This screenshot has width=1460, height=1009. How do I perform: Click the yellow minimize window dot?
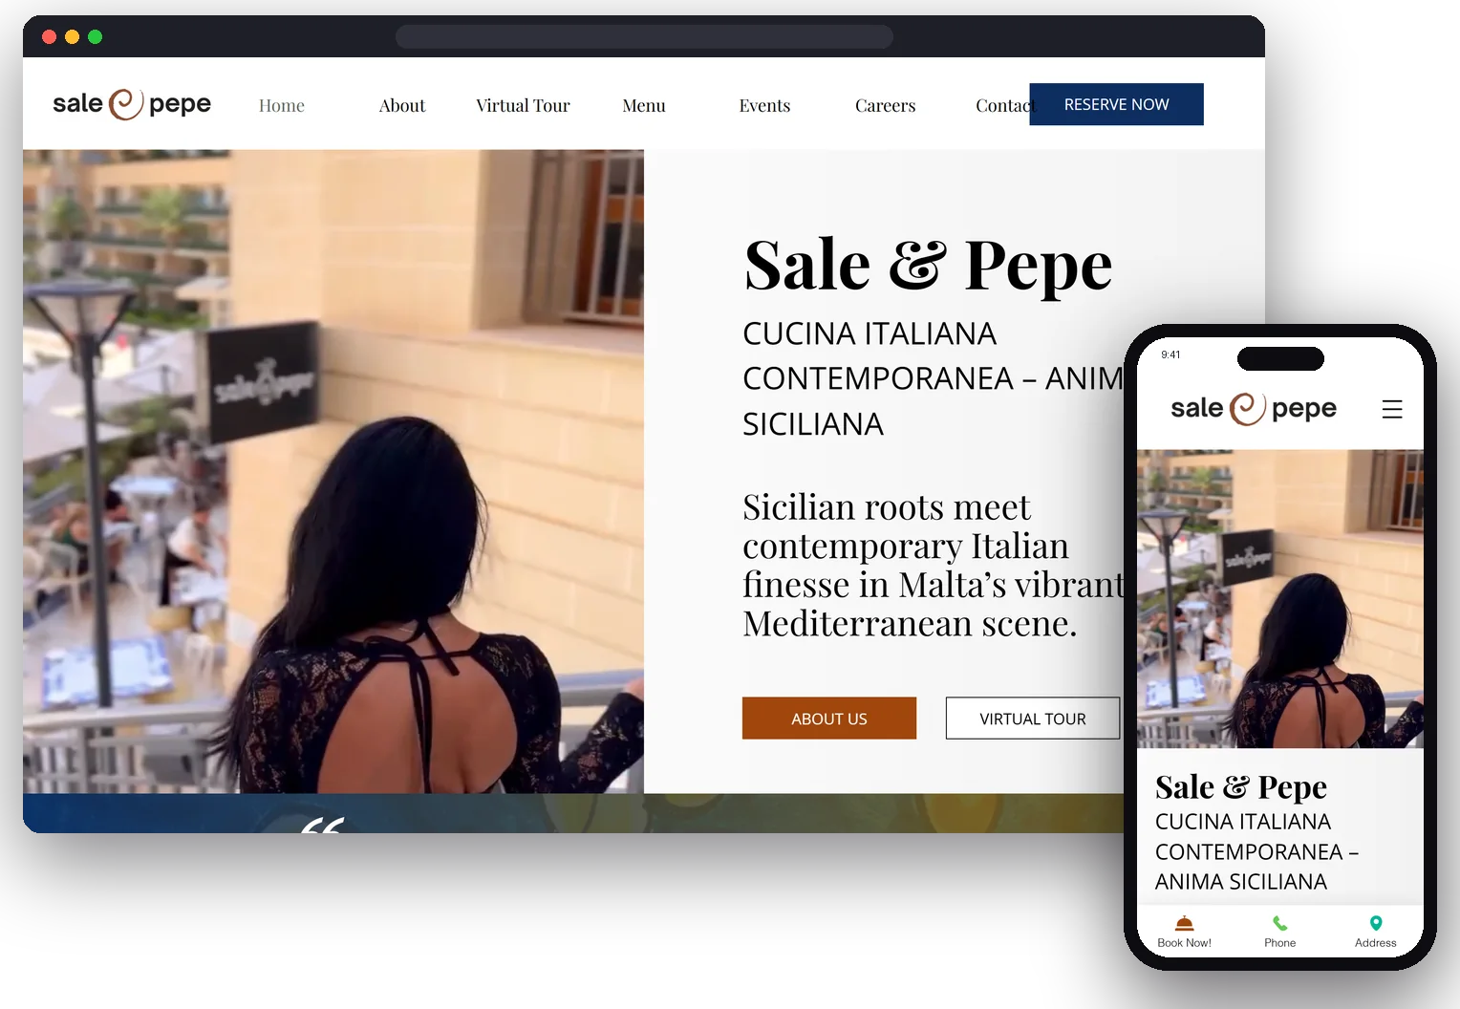(73, 37)
